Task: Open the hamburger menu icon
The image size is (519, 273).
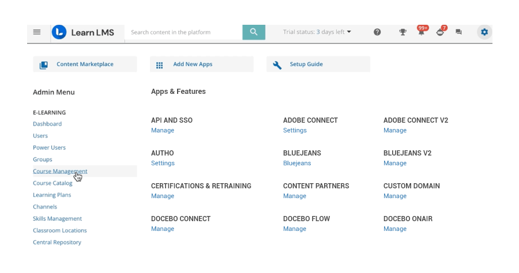Action: tap(37, 32)
